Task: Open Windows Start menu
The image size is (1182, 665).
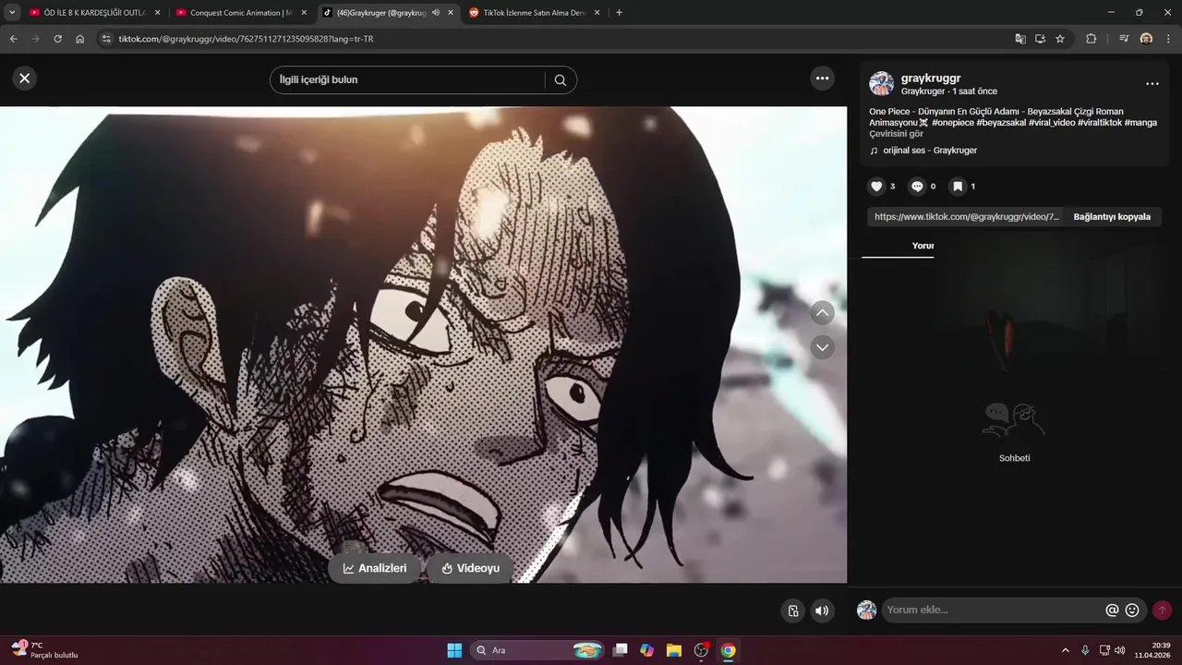Action: pos(454,650)
